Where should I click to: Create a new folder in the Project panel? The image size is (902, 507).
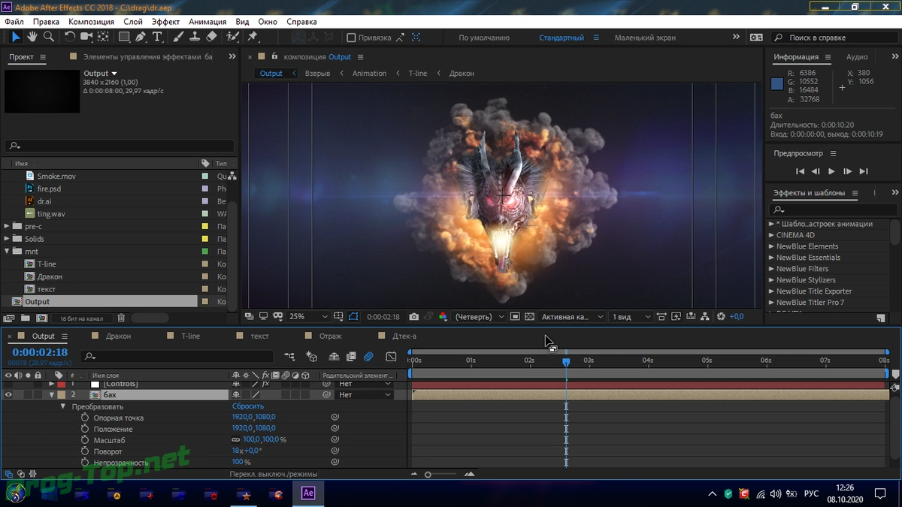[x=26, y=318]
